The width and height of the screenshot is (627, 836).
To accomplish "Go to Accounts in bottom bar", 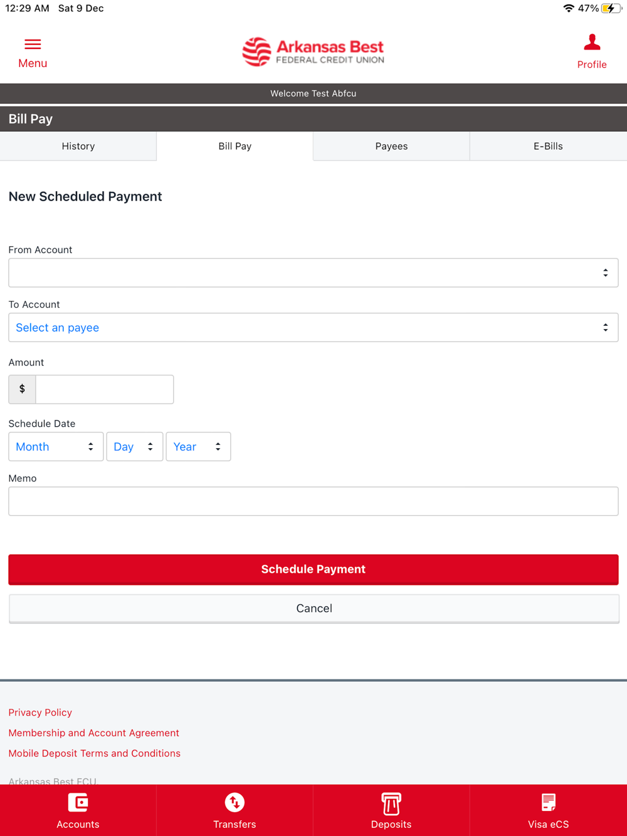I will pos(78,811).
